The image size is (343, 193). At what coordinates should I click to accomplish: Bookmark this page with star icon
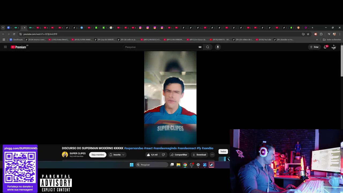[308, 34]
